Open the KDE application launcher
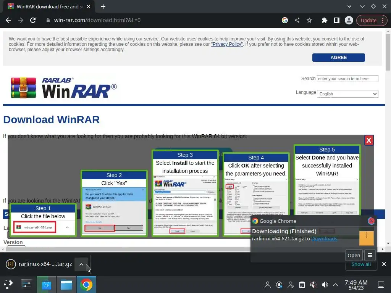Screen dimensions: 391x293 pyautogui.click(x=8, y=284)
